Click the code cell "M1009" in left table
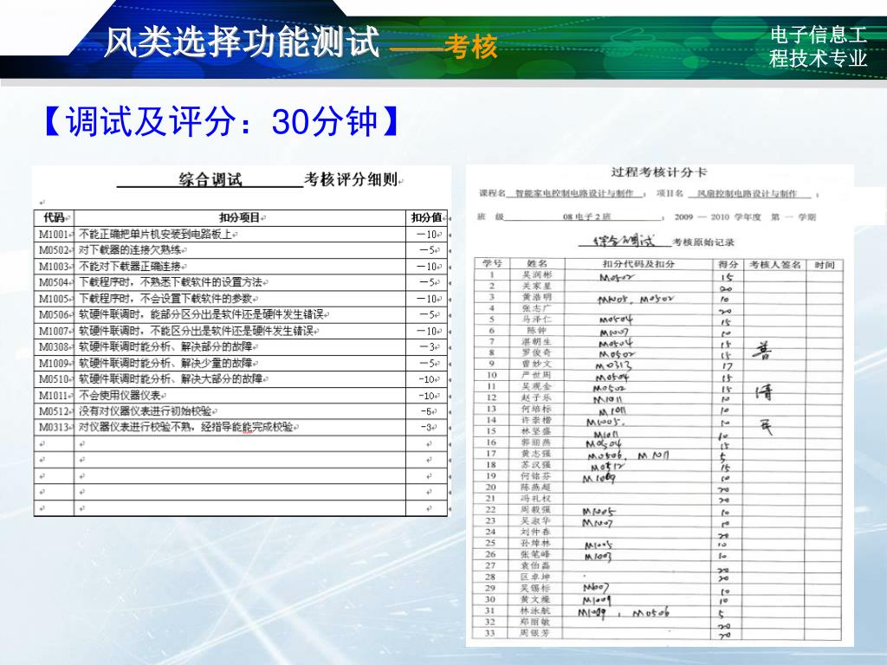887x665 pixels. coord(53,363)
